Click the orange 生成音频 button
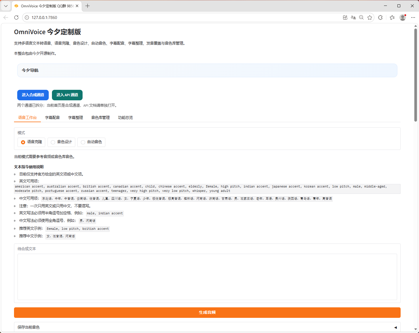The width and height of the screenshot is (419, 333). (x=207, y=313)
